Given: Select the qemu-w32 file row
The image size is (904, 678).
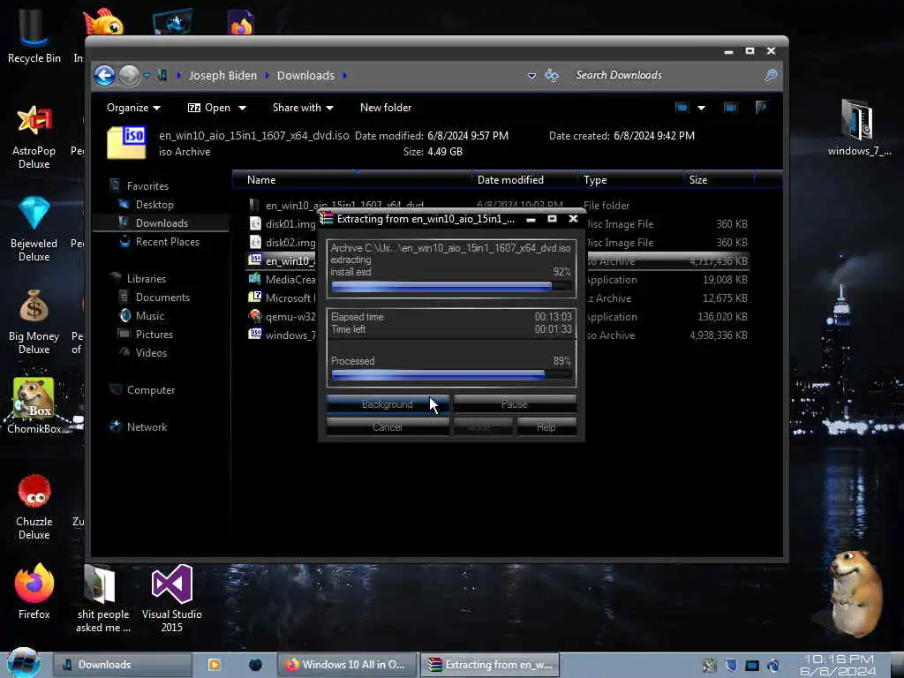Looking at the screenshot, I should [x=499, y=317].
